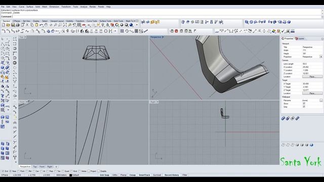Open the Perspective viewport title dropdown arrow
Screen dimensions: 324x182
163,37
